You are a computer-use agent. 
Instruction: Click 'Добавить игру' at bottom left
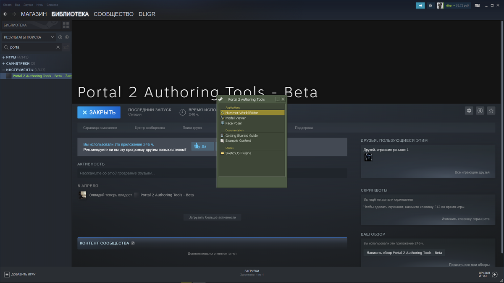[20, 274]
